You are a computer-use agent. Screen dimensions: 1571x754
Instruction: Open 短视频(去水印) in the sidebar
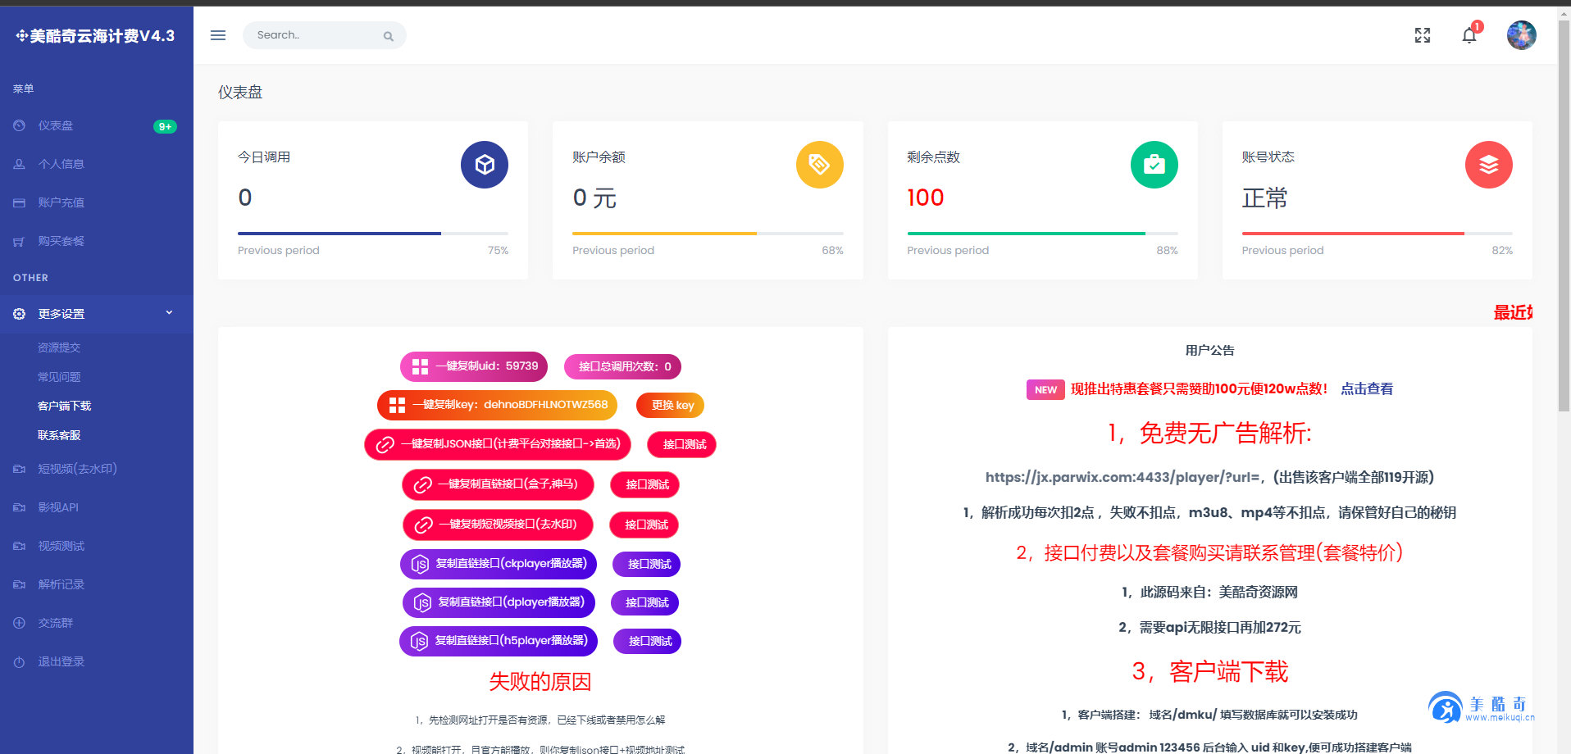[97, 469]
